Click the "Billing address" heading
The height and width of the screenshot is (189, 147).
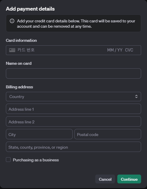pyautogui.click(x=19, y=87)
